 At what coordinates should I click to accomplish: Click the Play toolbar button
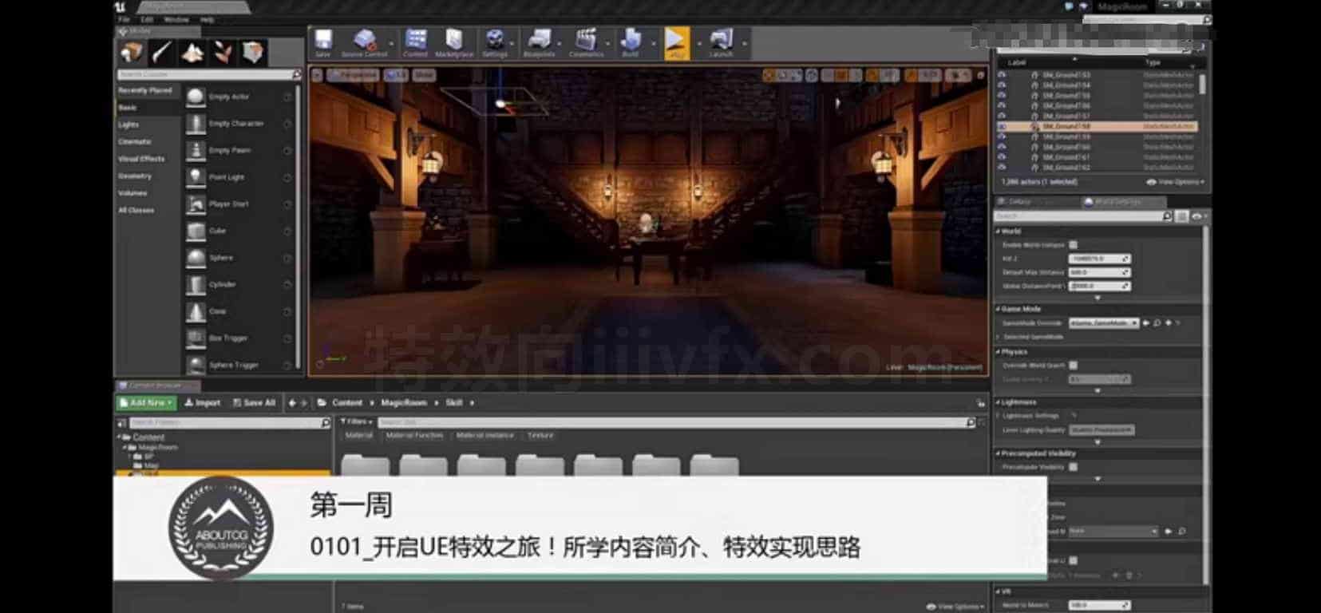(676, 43)
